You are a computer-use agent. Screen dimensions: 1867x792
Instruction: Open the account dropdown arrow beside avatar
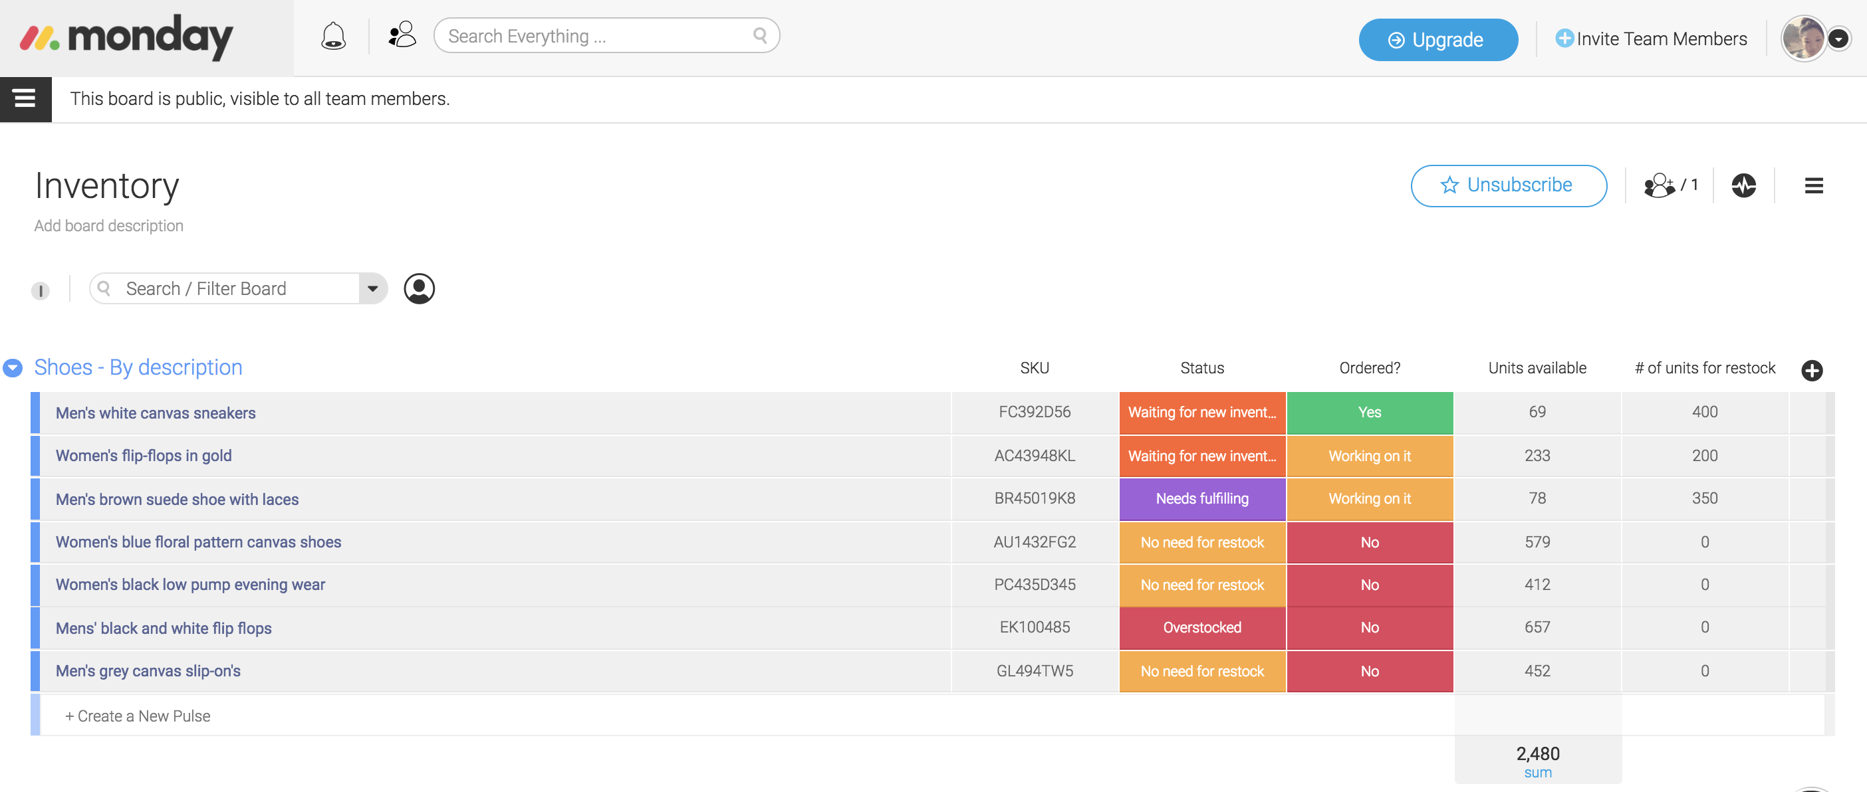tap(1838, 39)
